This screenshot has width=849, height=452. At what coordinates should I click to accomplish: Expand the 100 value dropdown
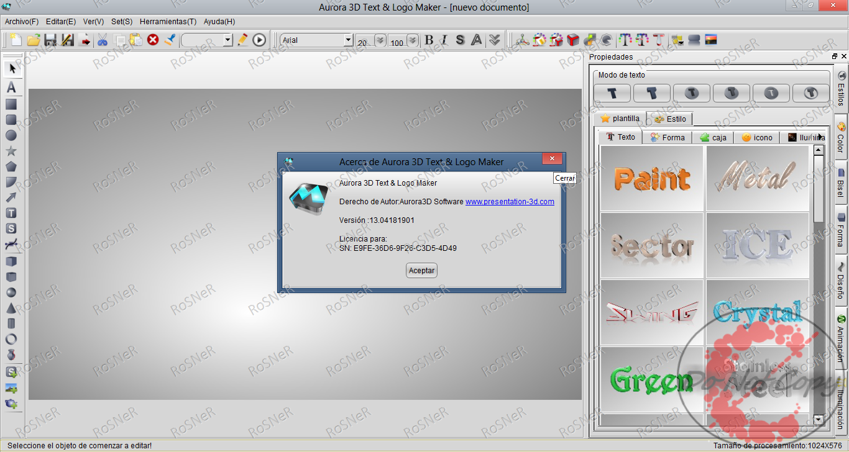point(413,40)
